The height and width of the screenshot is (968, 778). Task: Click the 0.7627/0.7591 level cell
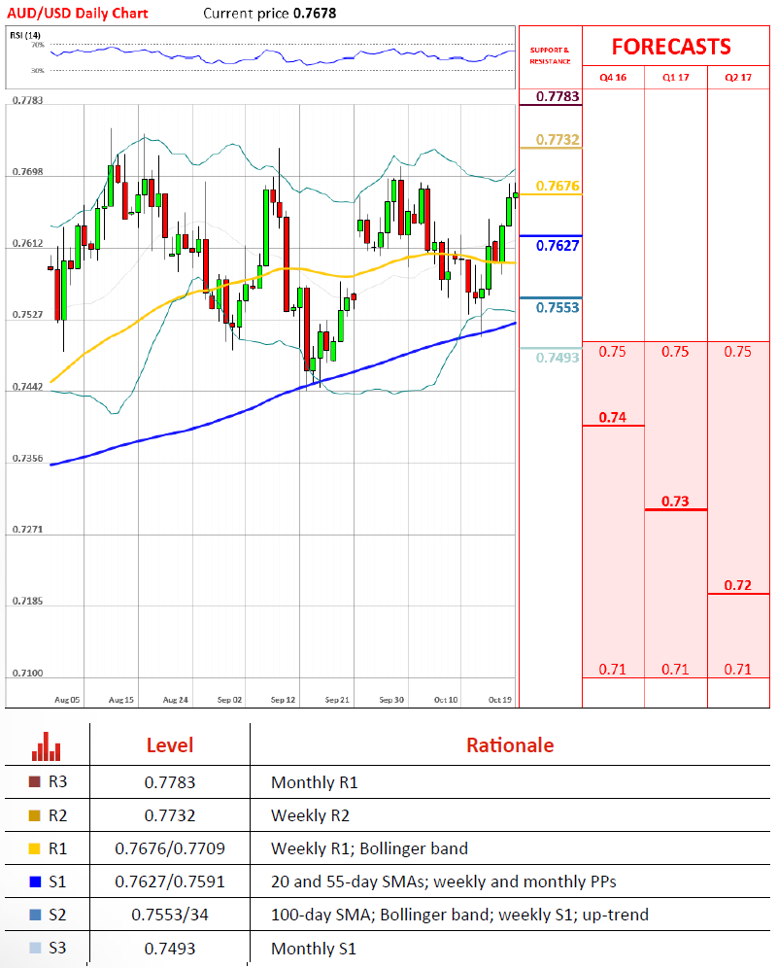(x=170, y=882)
